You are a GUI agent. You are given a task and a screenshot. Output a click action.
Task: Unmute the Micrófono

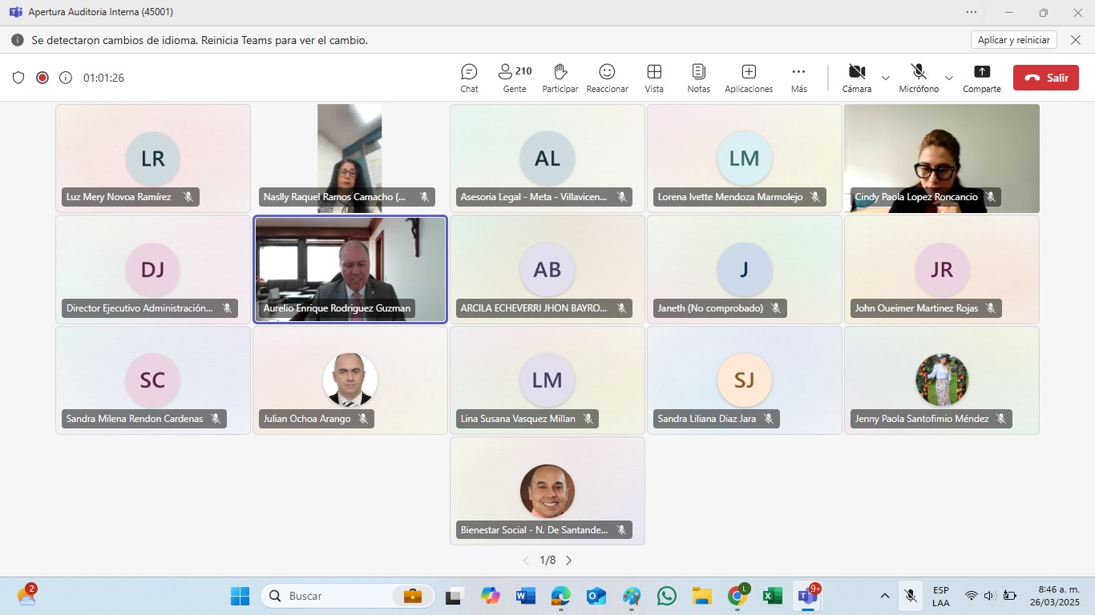click(919, 78)
